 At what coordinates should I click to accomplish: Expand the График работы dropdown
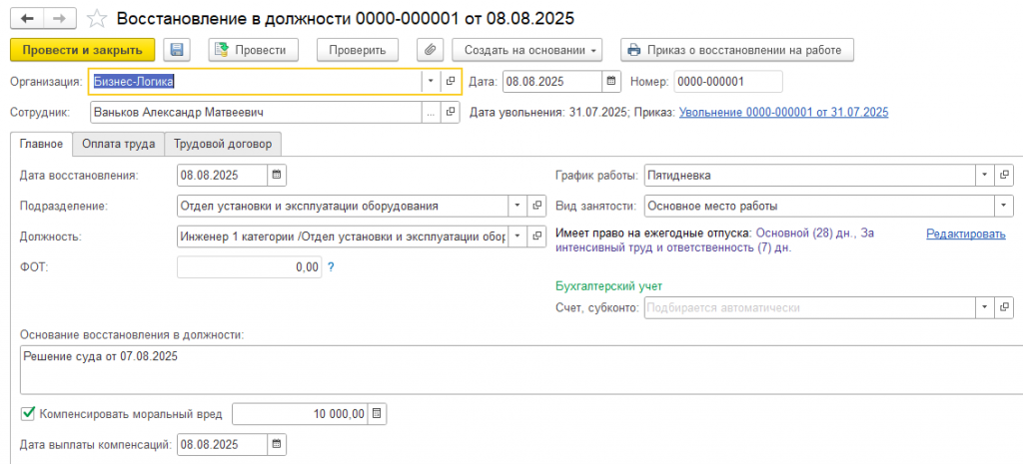pos(985,175)
